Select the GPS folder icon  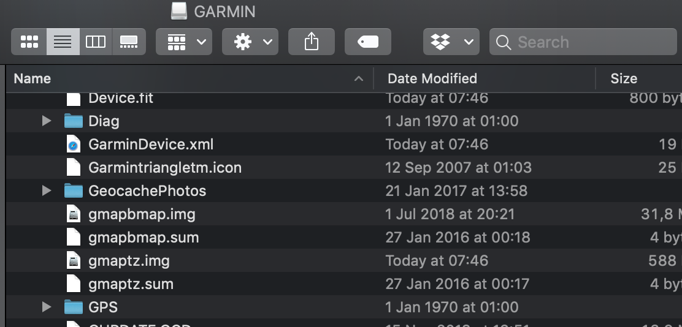(x=74, y=307)
